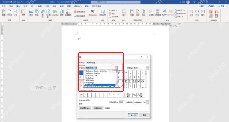Insert a Chart from ribbon

(x=62, y=13)
